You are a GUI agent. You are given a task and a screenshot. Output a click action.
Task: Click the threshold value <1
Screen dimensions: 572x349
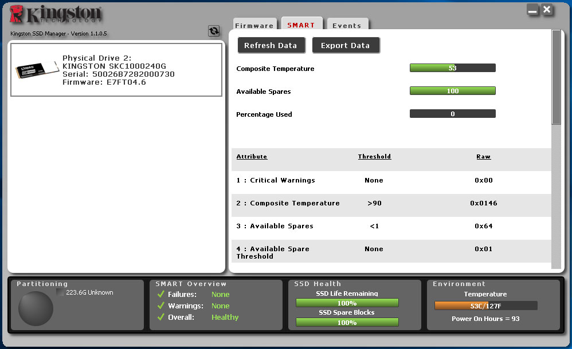point(374,226)
